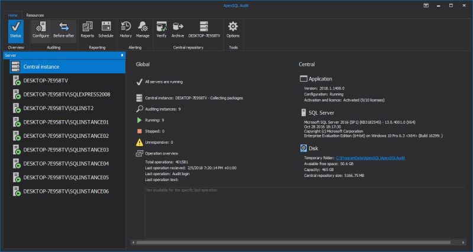Open the Status overview button
The height and width of the screenshot is (252, 473).
(16, 31)
